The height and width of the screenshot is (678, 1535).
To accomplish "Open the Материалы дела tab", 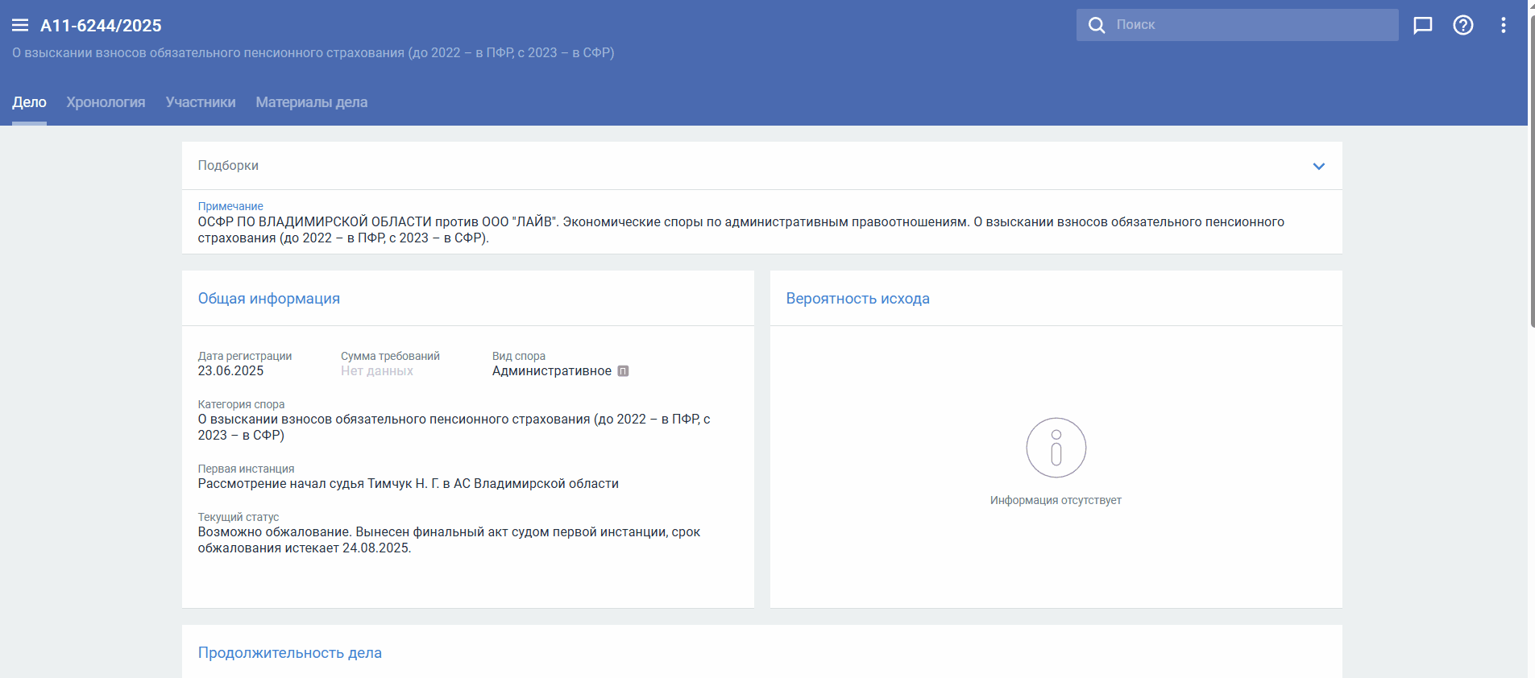I will coord(312,102).
